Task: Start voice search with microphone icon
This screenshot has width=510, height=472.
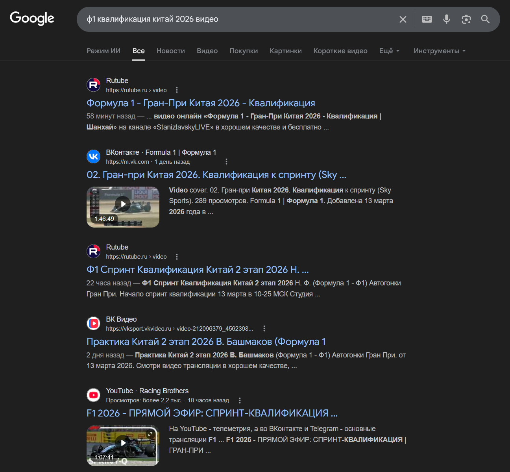Action: (x=446, y=19)
